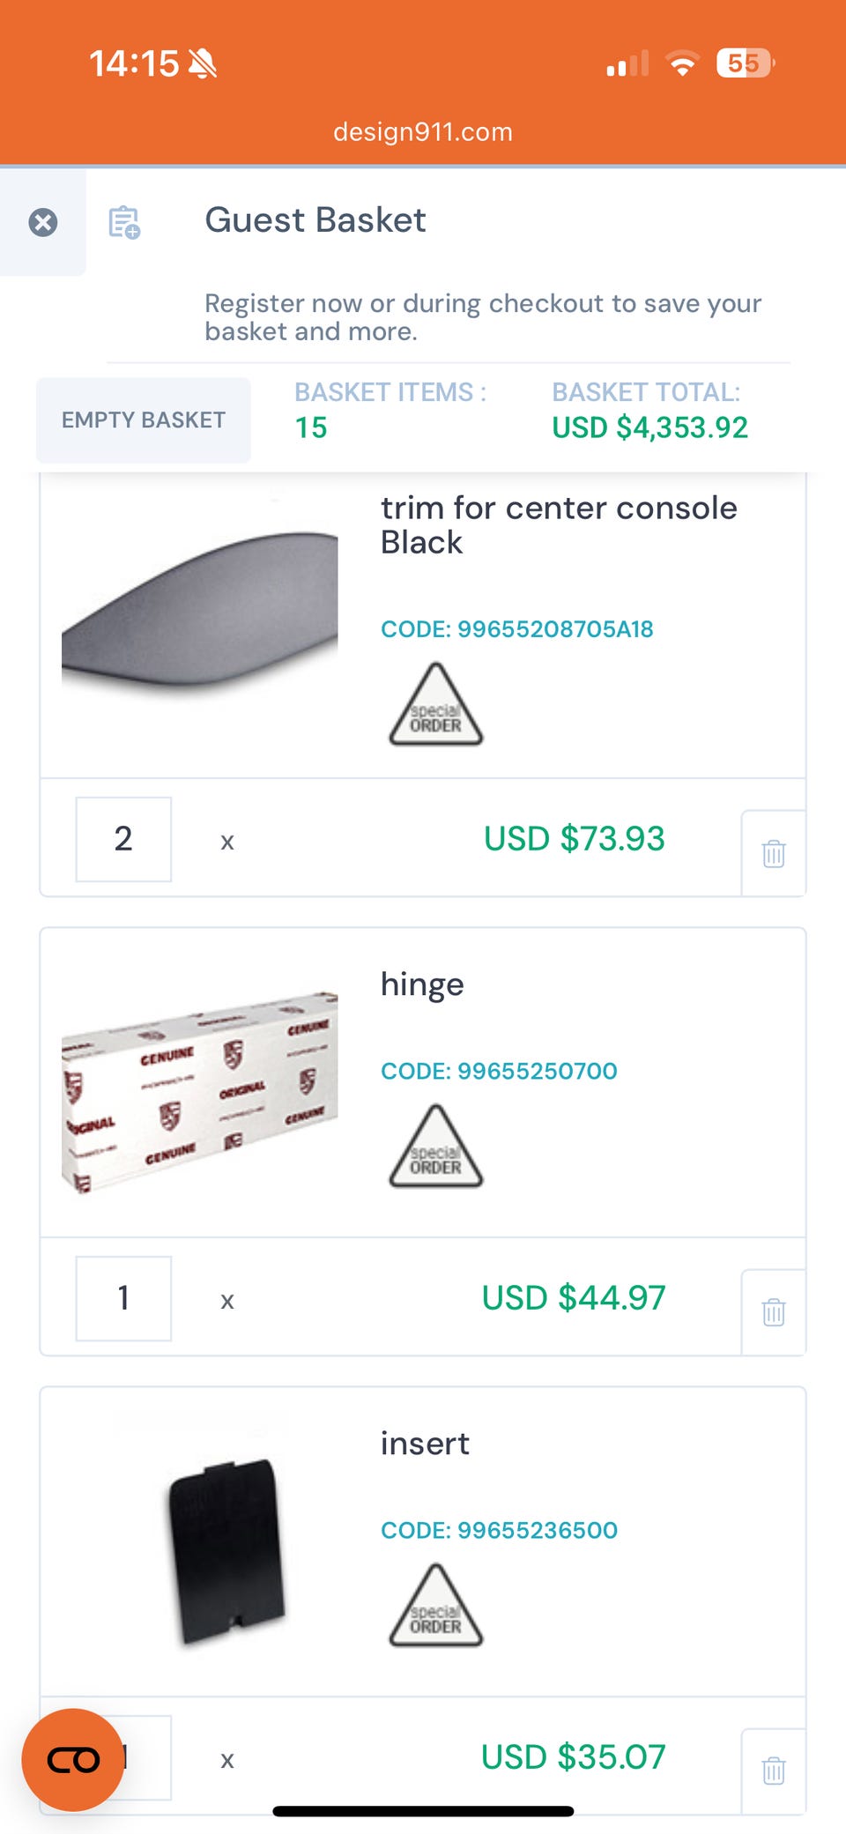Close the Guest Basket panel
The width and height of the screenshot is (846, 1834).
coord(43,222)
